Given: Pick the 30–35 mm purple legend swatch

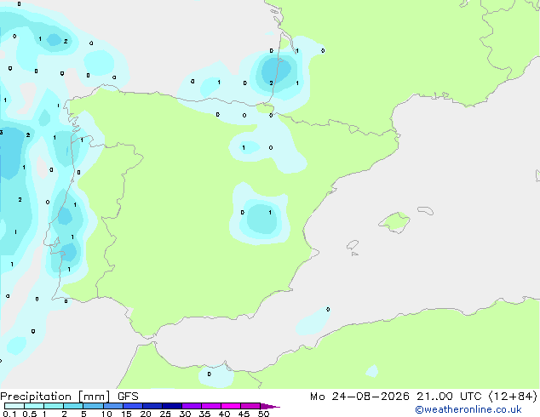Looking at the screenshot, I should 191,406.
